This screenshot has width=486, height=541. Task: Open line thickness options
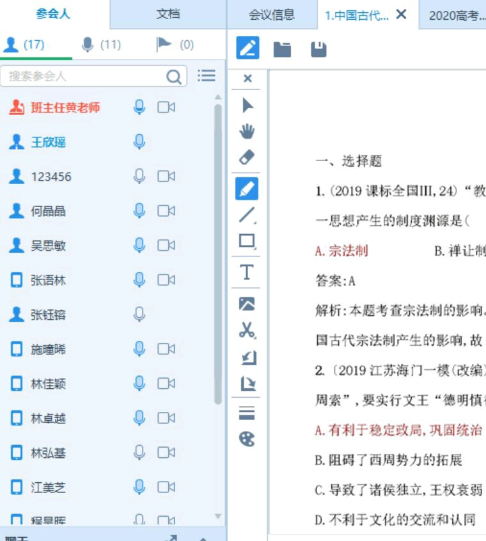[247, 412]
